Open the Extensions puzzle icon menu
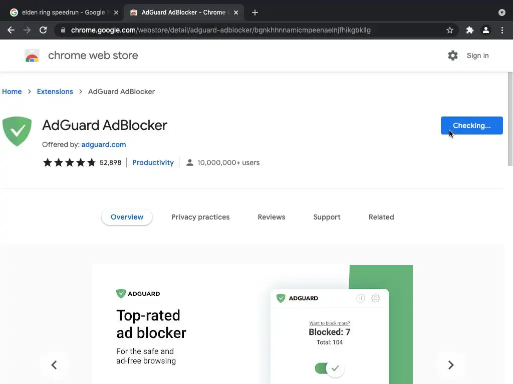Screen dimensions: 513x384 click(x=470, y=30)
